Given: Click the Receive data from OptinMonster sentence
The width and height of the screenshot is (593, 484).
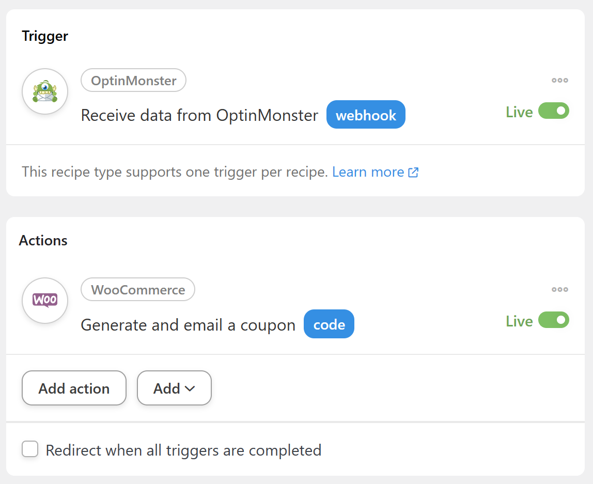Looking at the screenshot, I should 199,115.
